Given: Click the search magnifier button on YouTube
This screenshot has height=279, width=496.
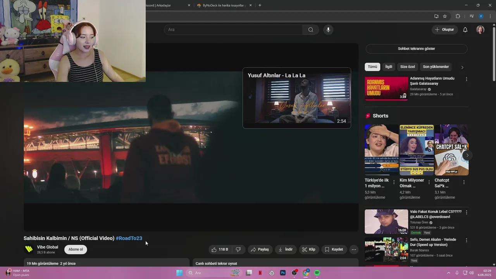Looking at the screenshot, I should coord(311,30).
